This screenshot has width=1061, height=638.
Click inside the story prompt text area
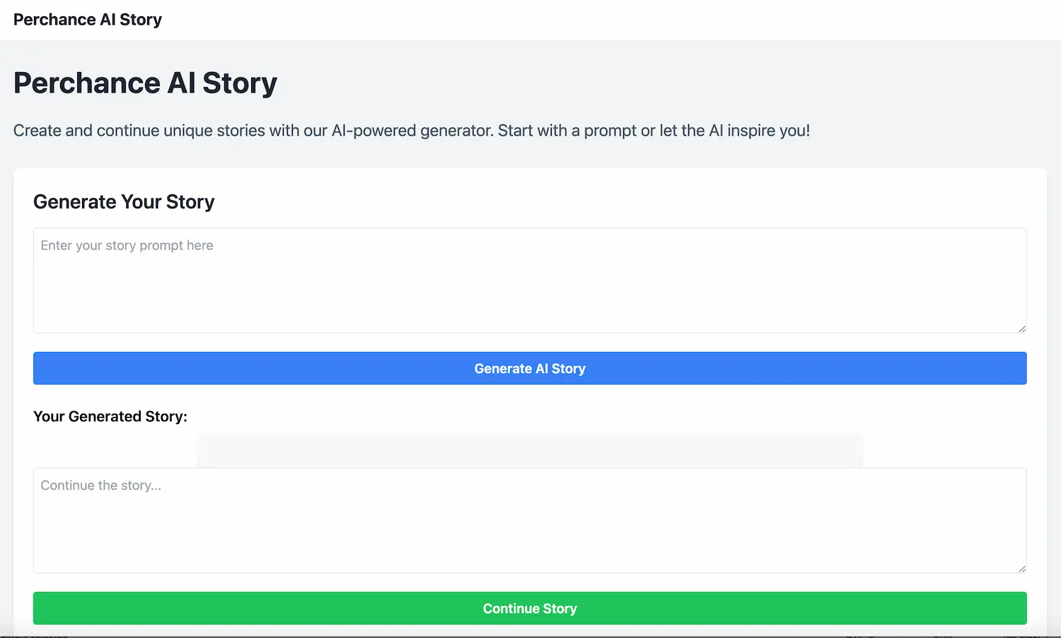tap(529, 280)
